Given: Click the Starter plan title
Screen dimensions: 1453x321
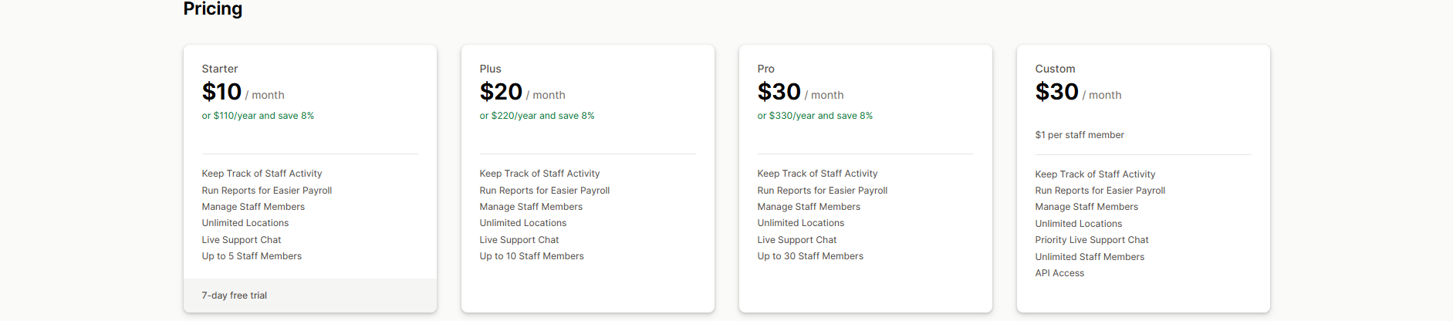Looking at the screenshot, I should tap(220, 69).
